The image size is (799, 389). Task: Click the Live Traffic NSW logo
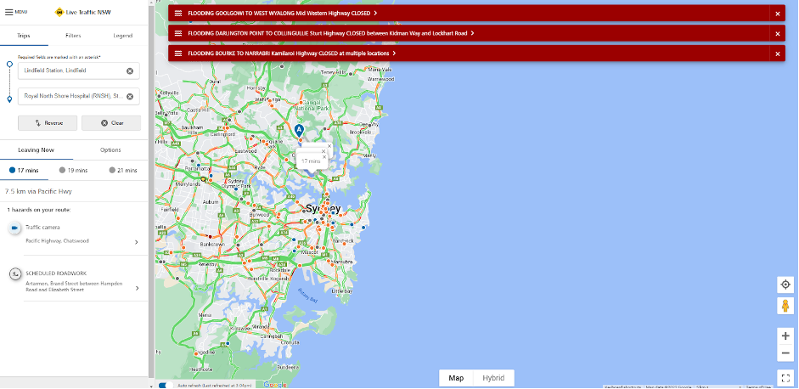82,12
